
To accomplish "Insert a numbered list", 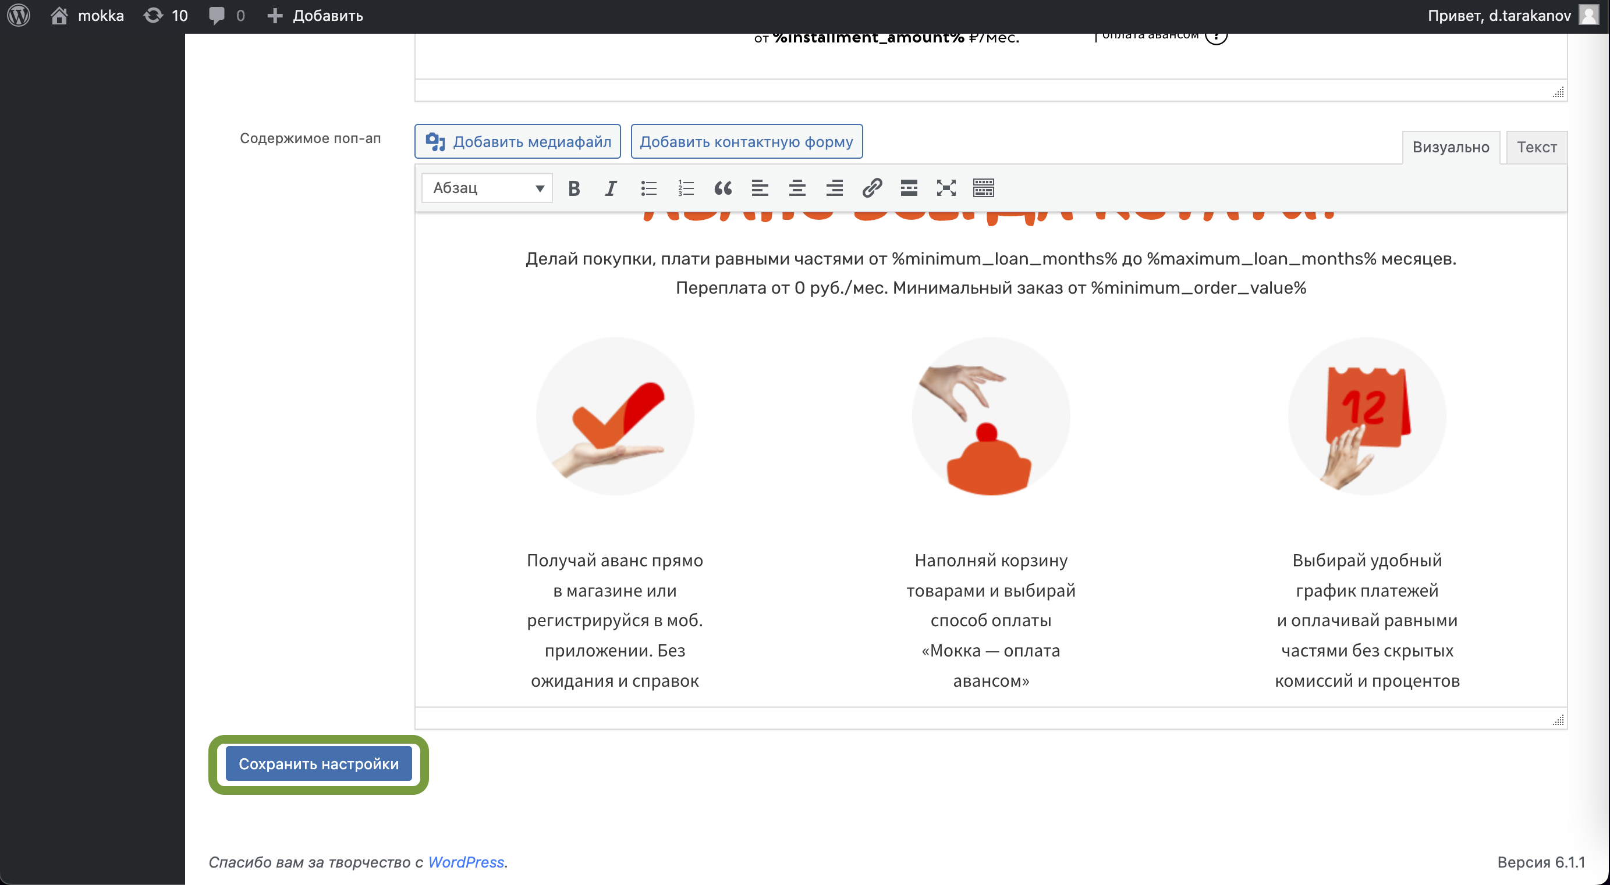I will coord(686,188).
